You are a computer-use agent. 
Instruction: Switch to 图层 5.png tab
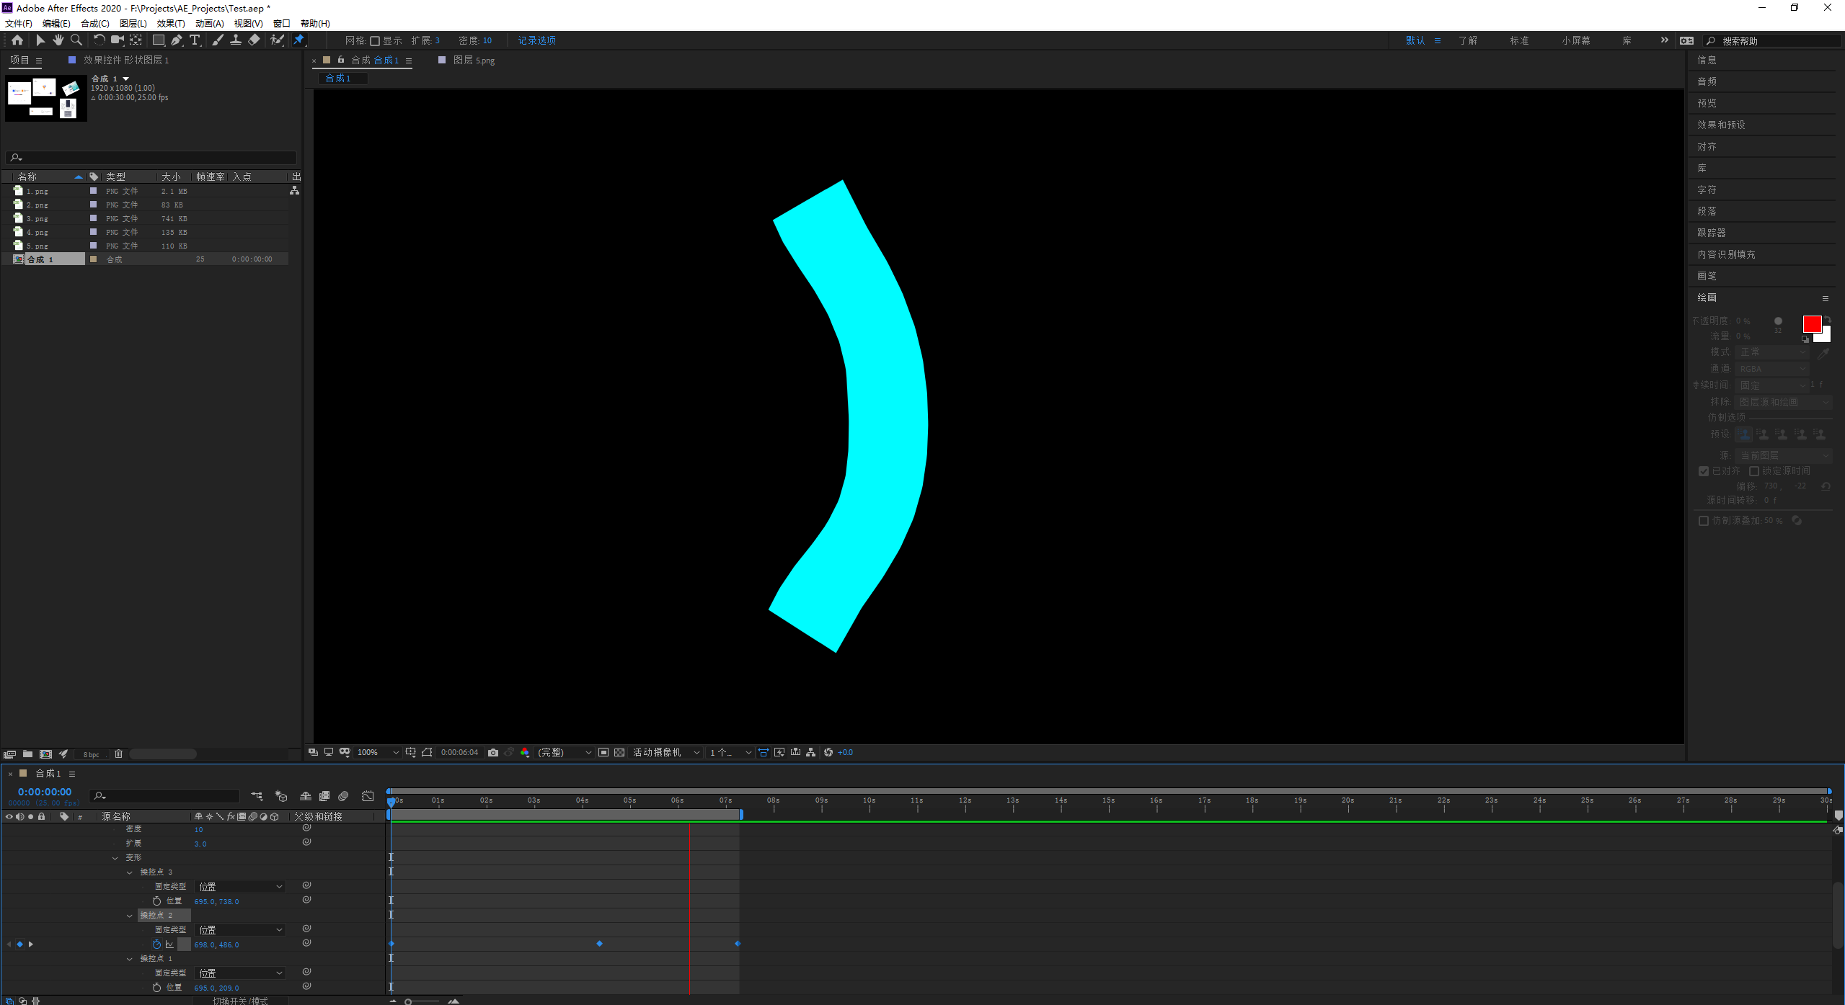click(x=473, y=61)
